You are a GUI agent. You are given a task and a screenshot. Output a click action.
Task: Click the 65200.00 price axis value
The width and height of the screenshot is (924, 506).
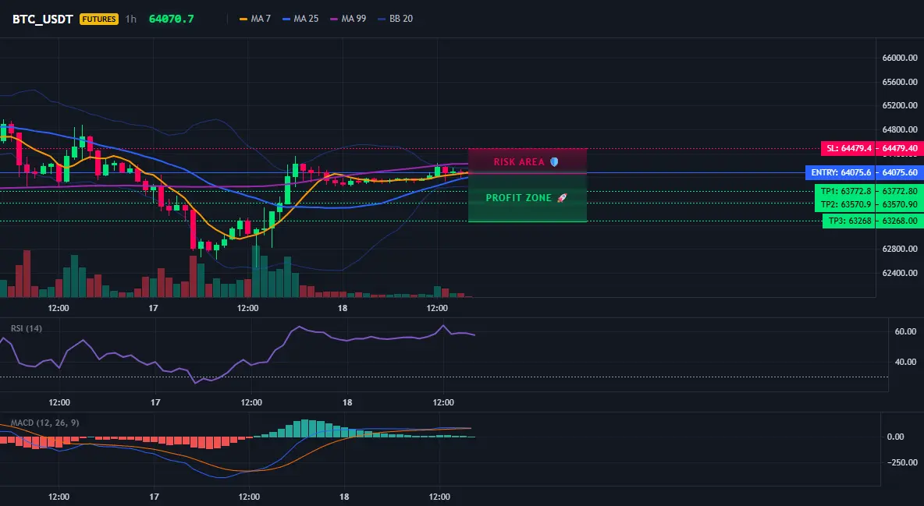(900, 105)
